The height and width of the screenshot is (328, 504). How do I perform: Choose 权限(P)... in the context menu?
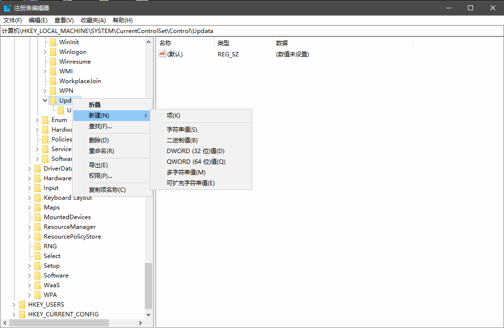[x=111, y=176]
